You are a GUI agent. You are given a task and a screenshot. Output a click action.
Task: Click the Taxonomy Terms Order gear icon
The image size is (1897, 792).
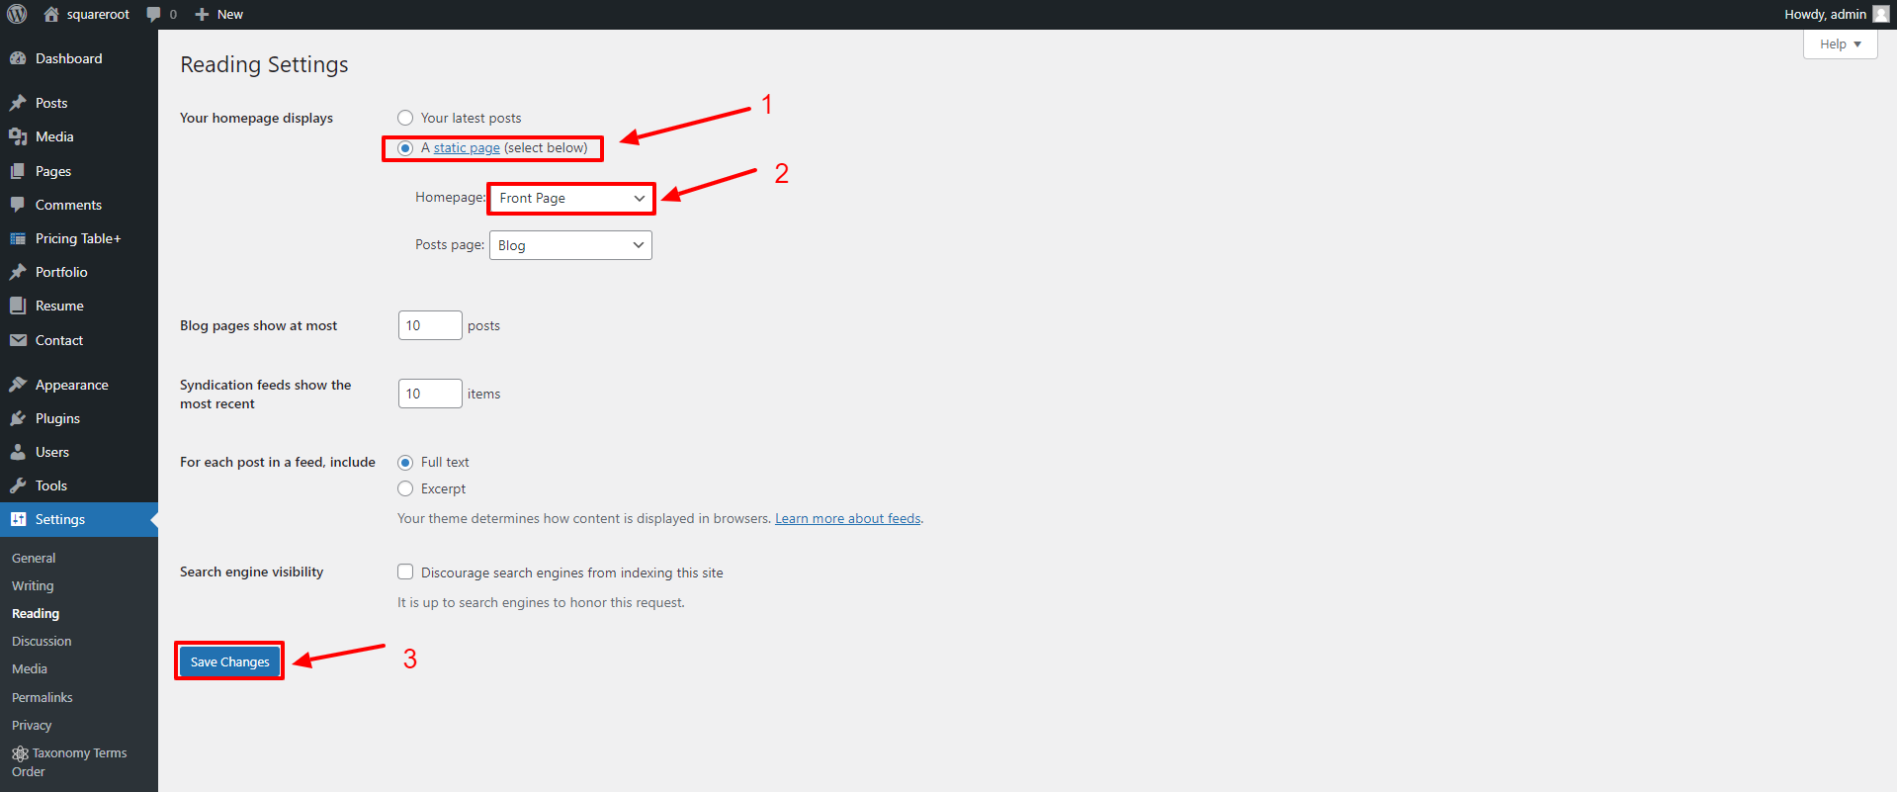tap(20, 753)
